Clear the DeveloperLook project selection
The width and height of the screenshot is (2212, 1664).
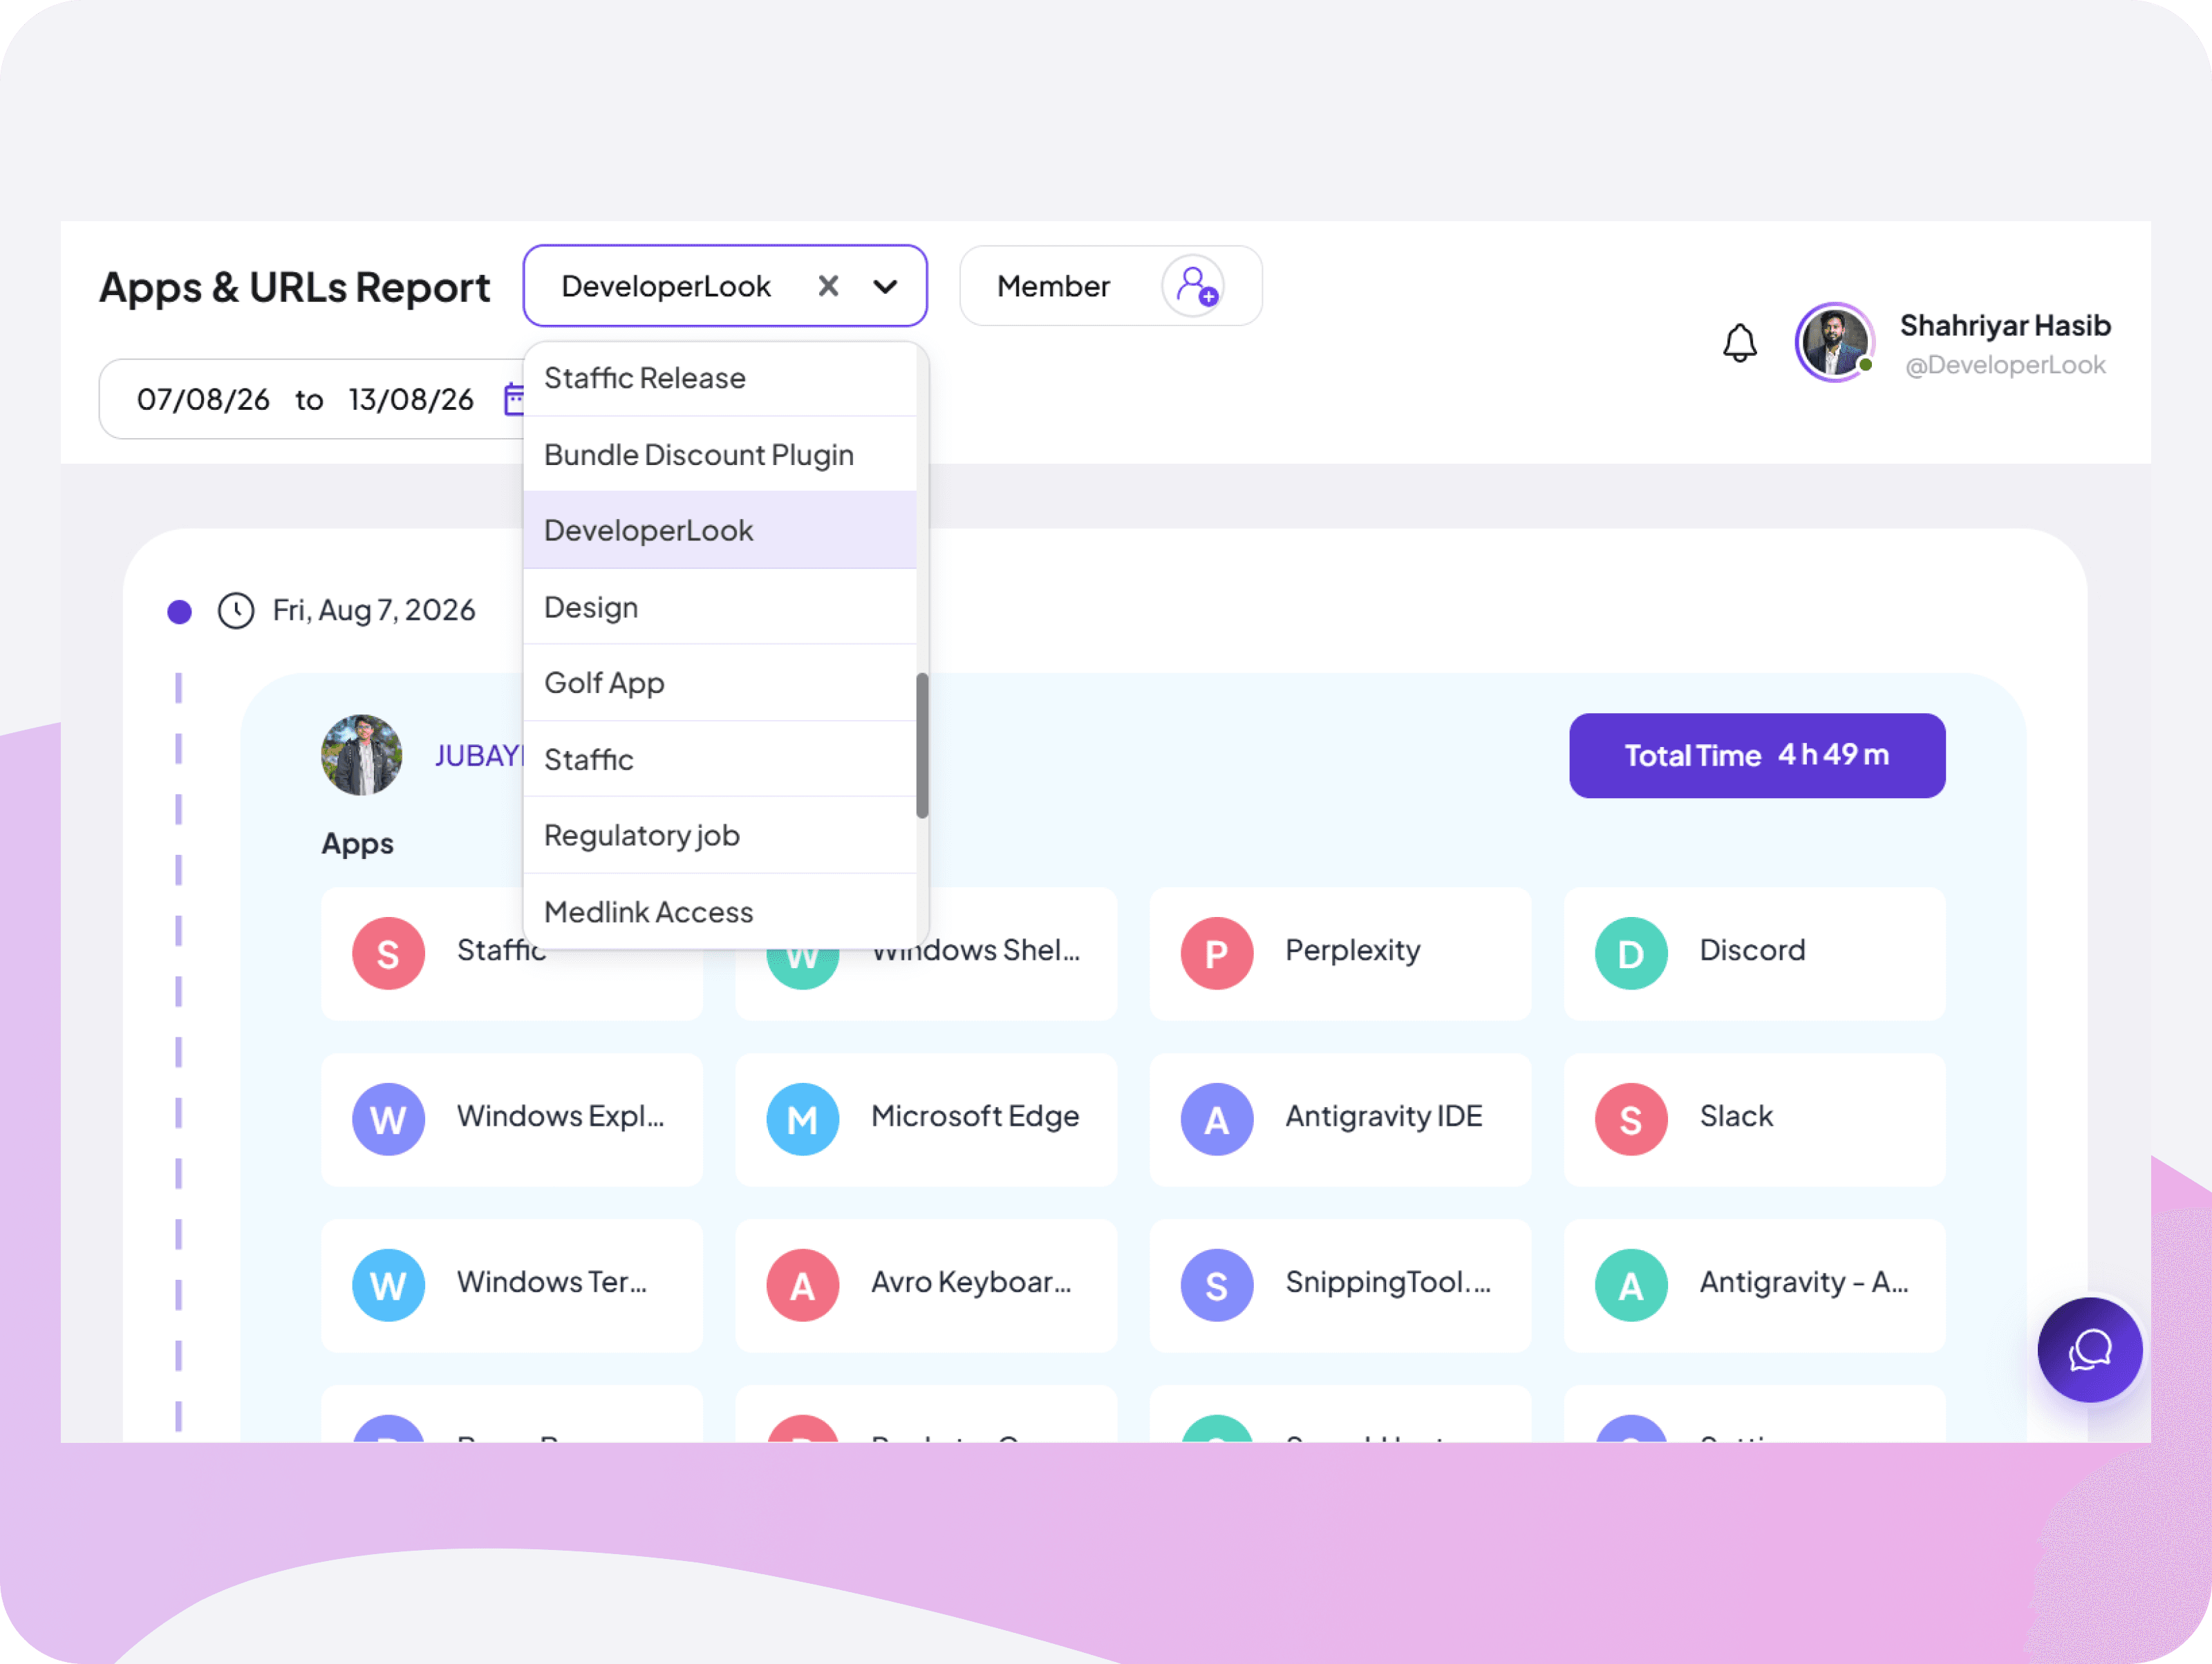pyautogui.click(x=828, y=286)
